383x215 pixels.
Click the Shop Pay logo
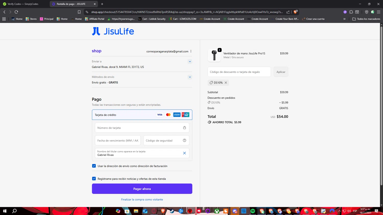97,51
